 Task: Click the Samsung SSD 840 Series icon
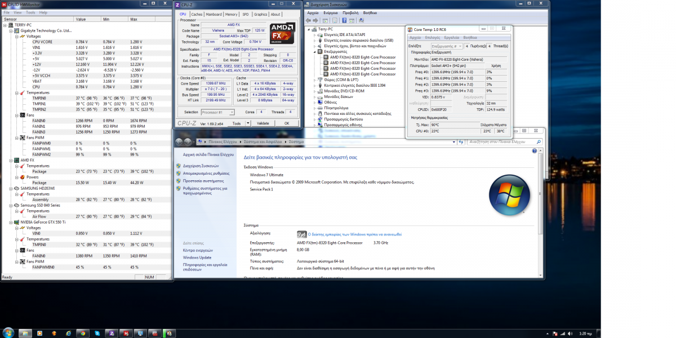click(17, 205)
